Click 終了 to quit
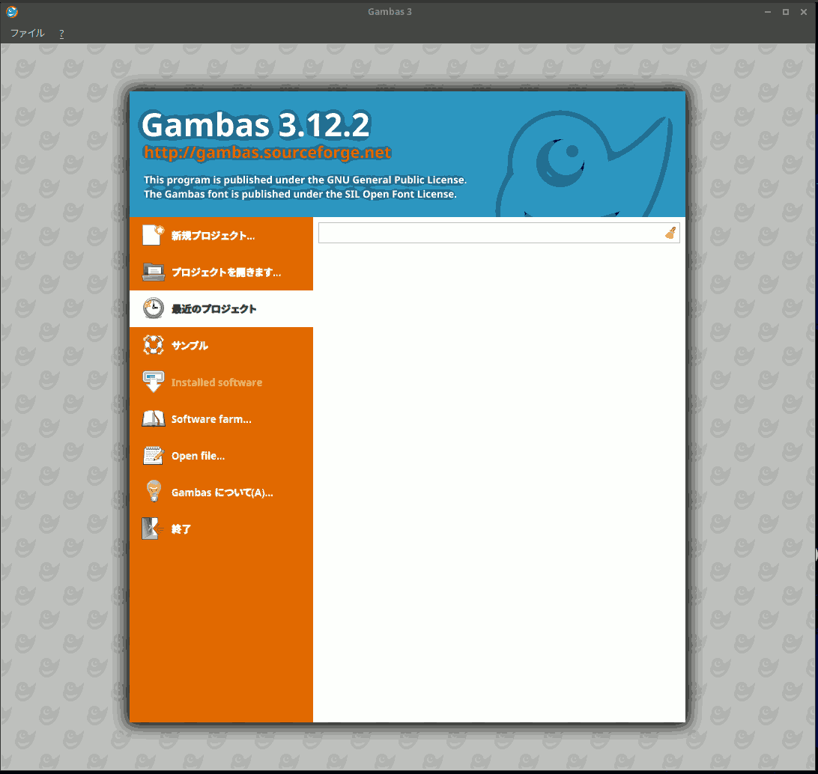Image resolution: width=818 pixels, height=774 pixels. pos(221,529)
